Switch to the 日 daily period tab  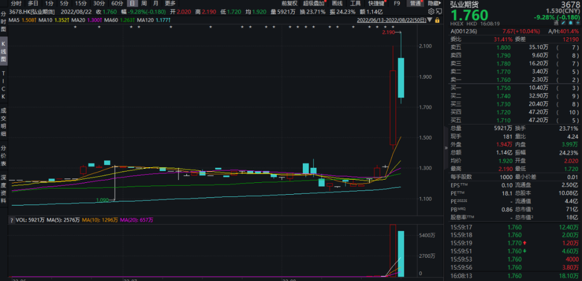132,3
